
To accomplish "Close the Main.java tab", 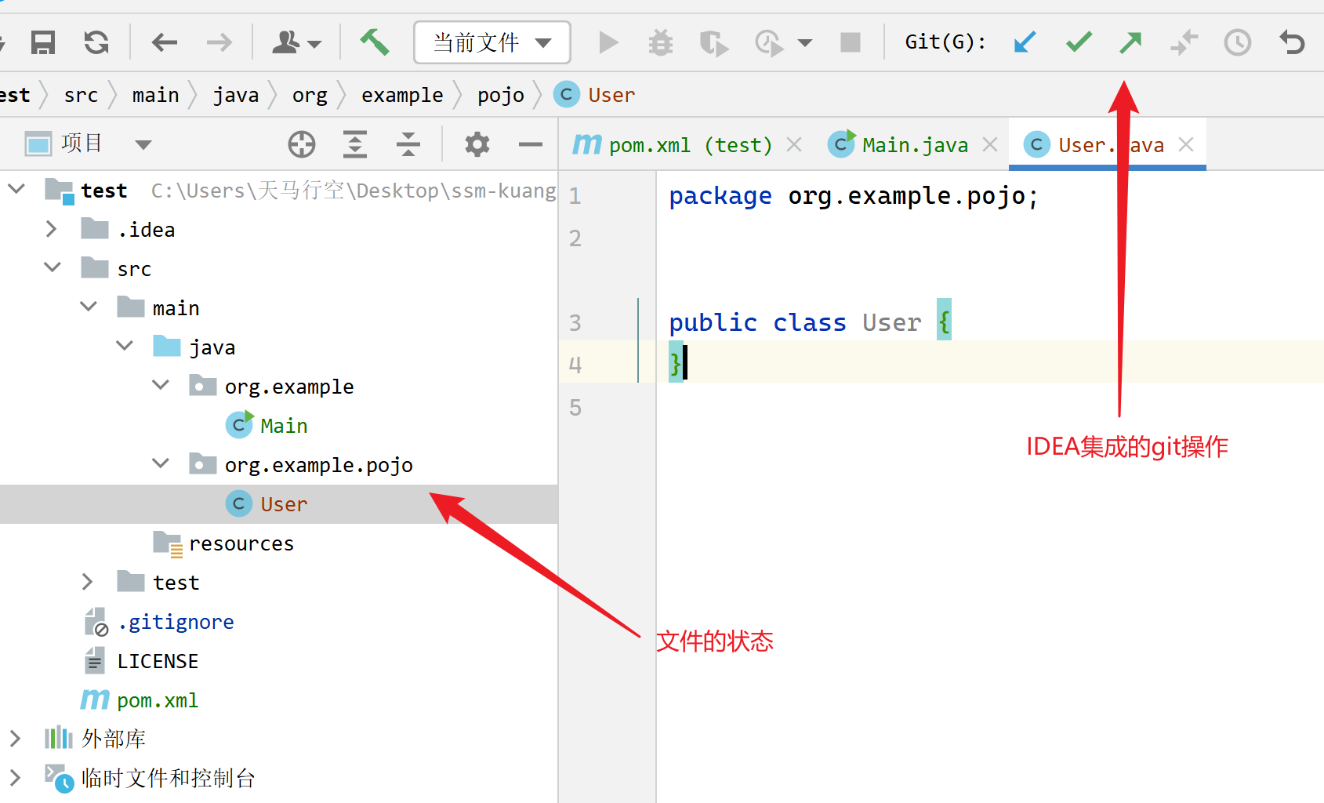I will [990, 144].
